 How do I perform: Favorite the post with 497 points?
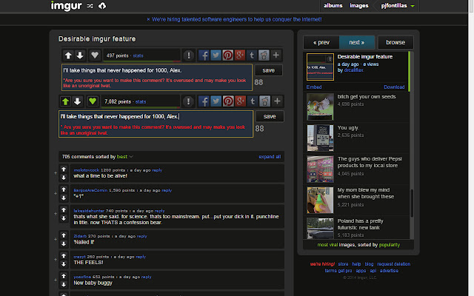[x=95, y=55]
